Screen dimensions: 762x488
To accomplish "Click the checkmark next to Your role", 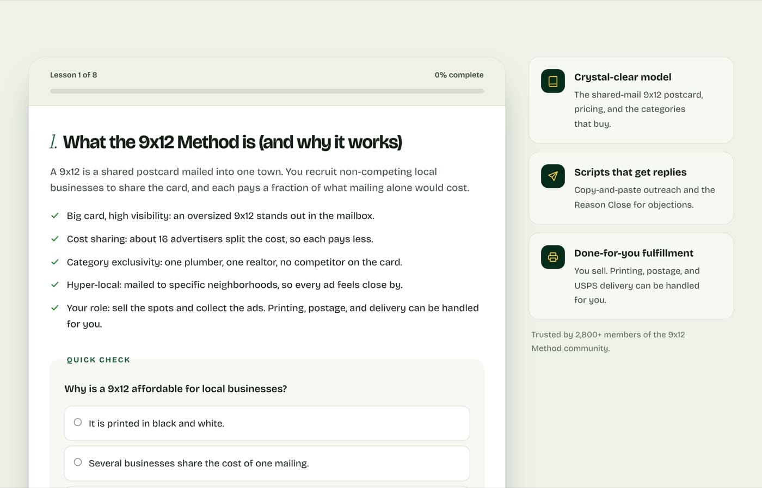I will tap(55, 307).
